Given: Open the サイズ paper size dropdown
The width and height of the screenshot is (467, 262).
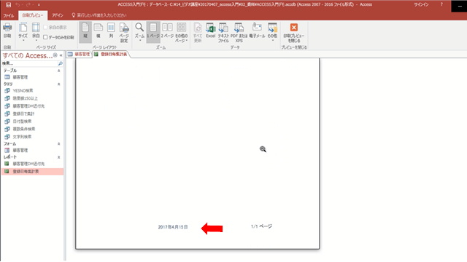Looking at the screenshot, I should tap(23, 32).
